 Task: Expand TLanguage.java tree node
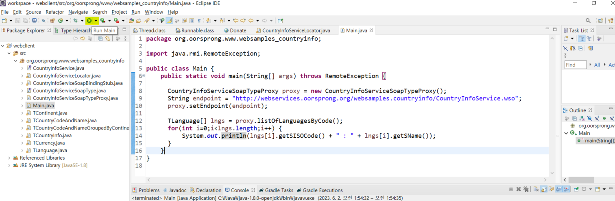[x=22, y=150]
